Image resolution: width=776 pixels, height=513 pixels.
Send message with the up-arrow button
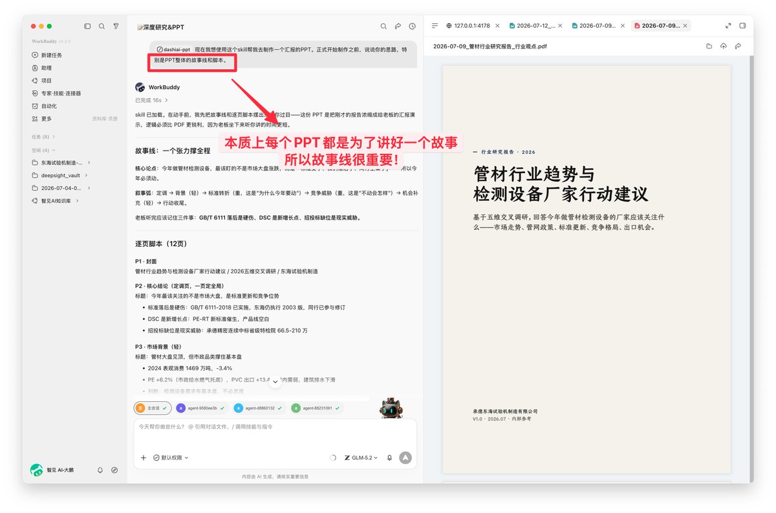(x=405, y=457)
